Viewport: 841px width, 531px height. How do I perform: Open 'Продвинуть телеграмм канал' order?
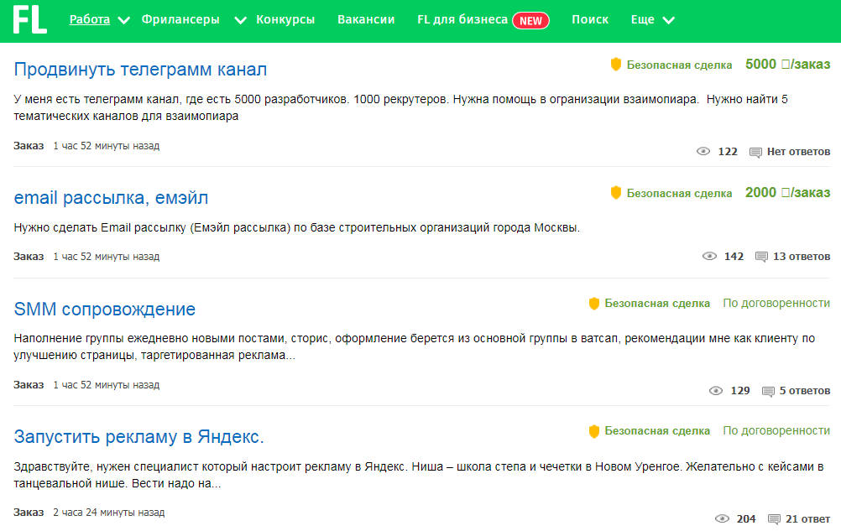click(140, 69)
